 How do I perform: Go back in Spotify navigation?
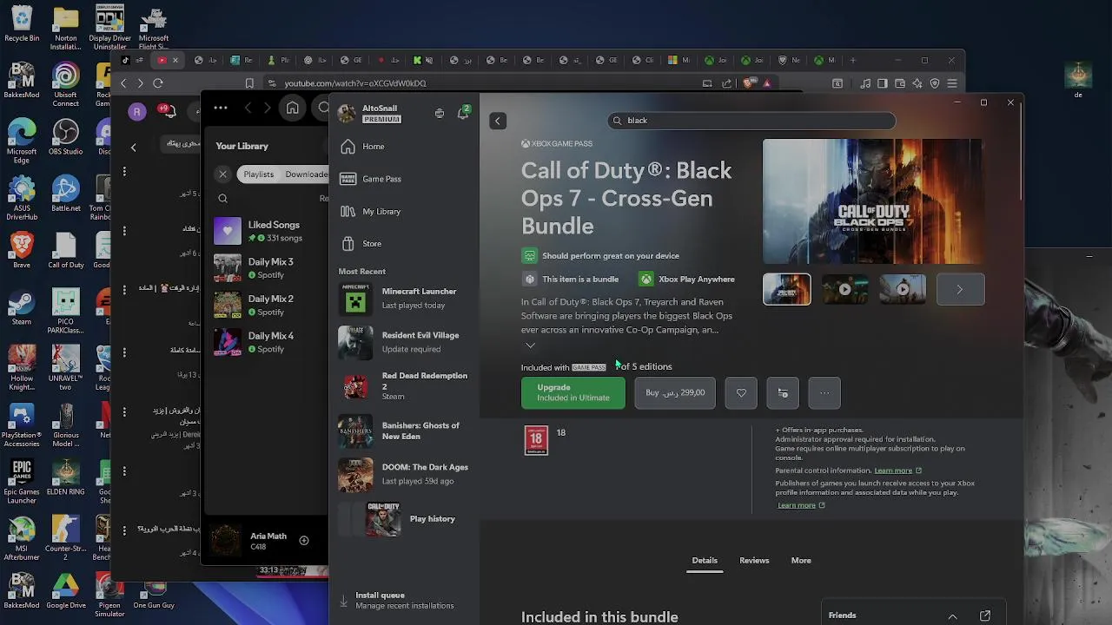[248, 109]
